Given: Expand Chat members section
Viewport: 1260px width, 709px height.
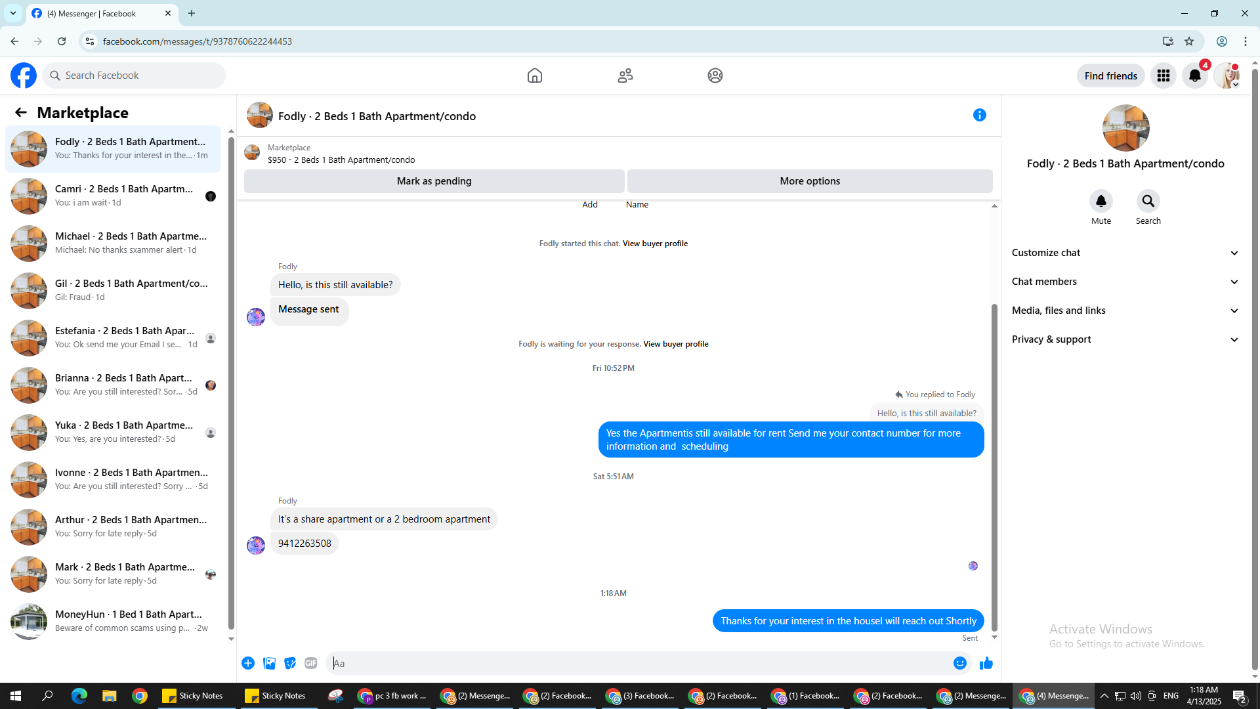Looking at the screenshot, I should pyautogui.click(x=1125, y=282).
